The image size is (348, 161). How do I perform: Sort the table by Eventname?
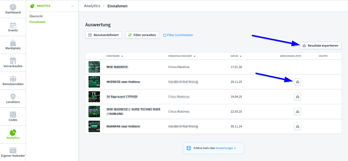tap(114, 56)
